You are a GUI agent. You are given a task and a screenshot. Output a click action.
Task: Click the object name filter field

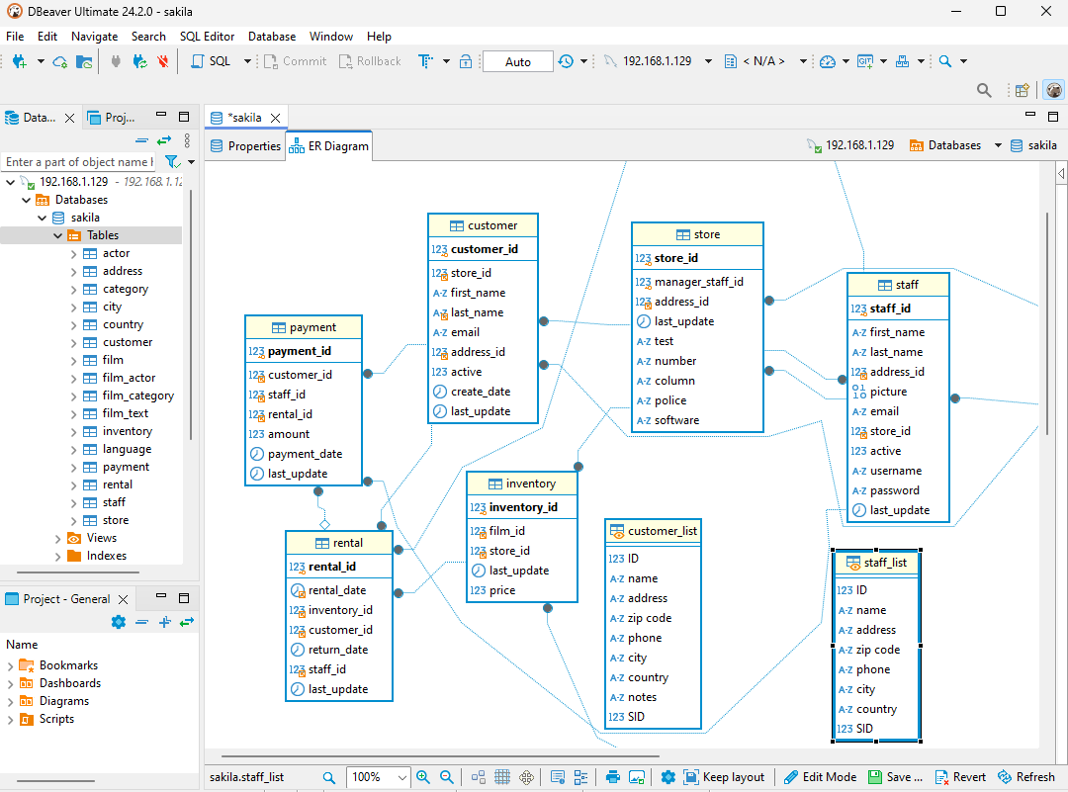pos(79,162)
